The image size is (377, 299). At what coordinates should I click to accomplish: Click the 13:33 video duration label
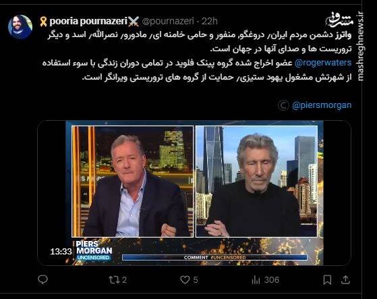61,252
